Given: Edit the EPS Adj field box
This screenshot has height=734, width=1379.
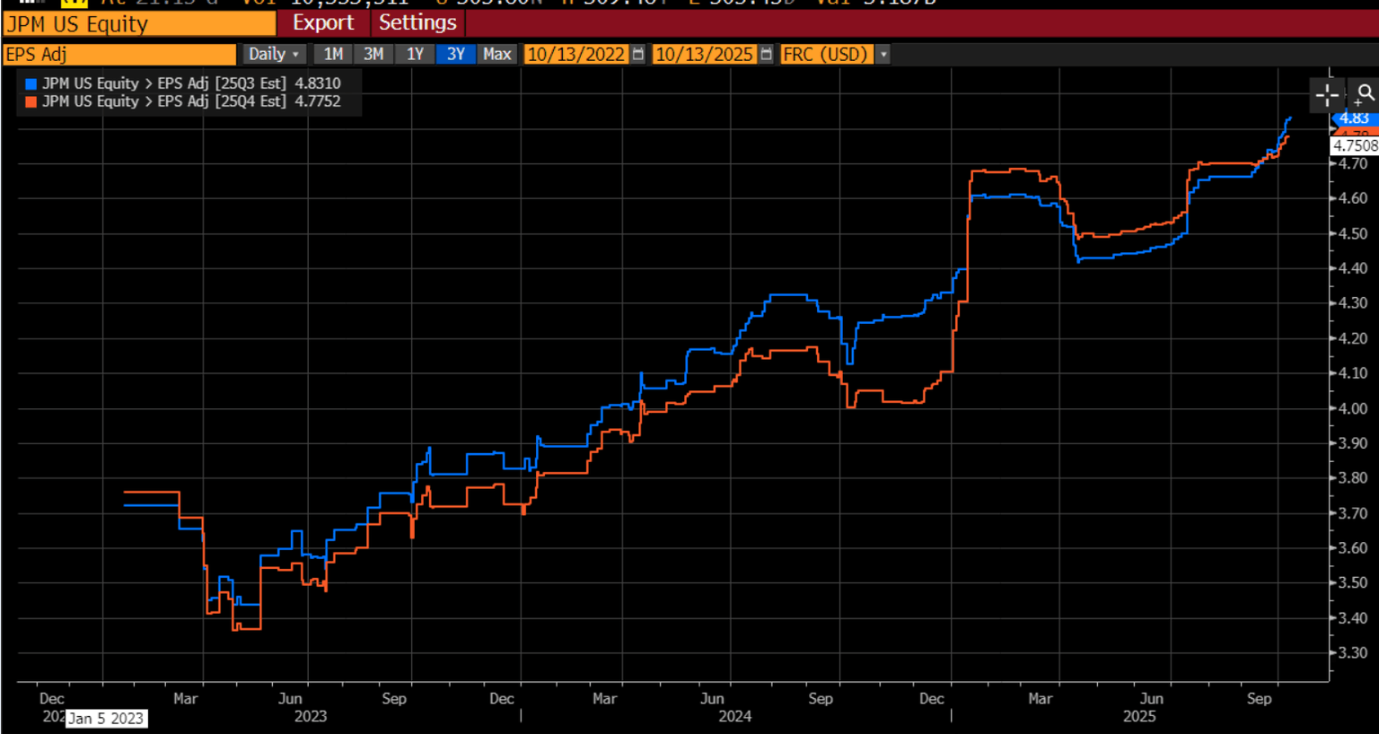Looking at the screenshot, I should coord(119,55).
